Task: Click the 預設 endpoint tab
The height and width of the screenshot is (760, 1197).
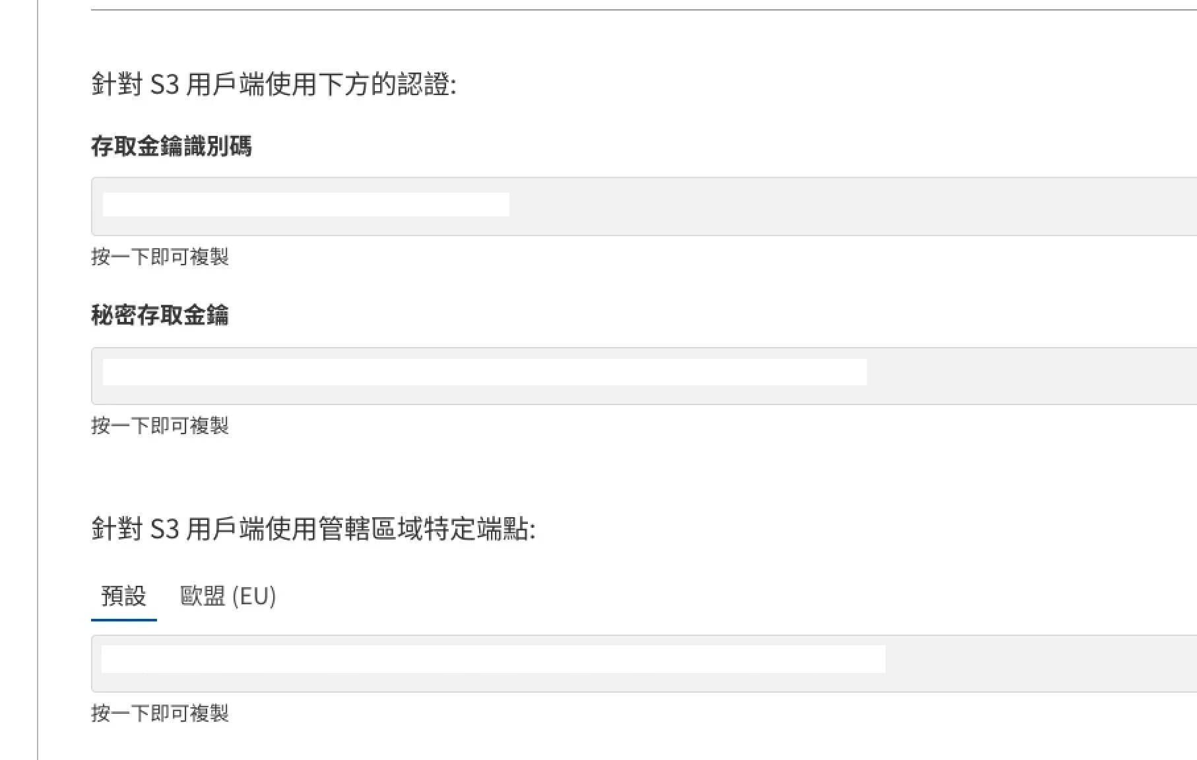Action: click(x=123, y=596)
